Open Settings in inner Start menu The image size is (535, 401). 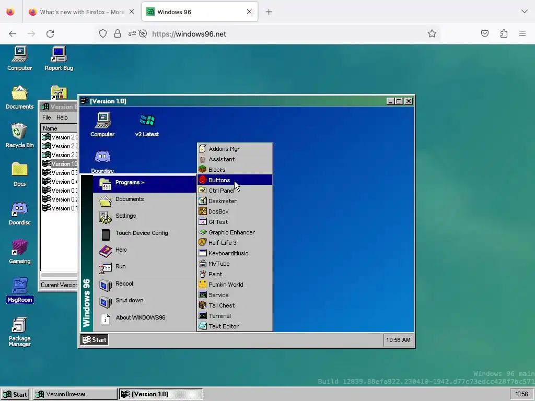[145, 217]
